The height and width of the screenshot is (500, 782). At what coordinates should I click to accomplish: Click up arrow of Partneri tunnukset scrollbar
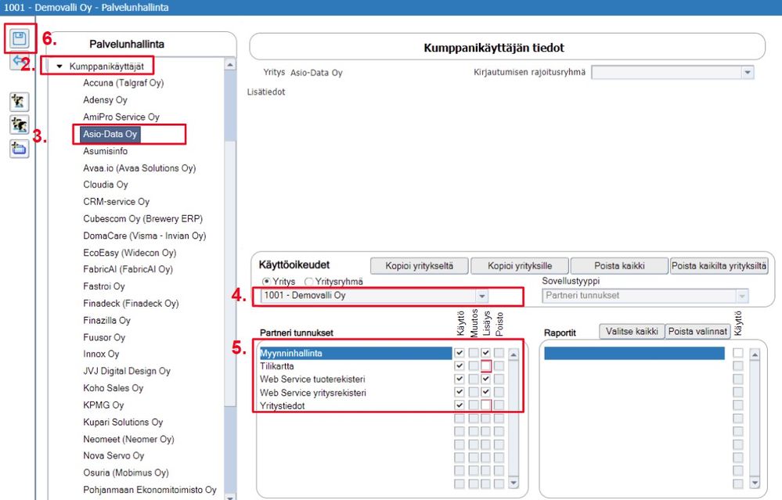pyautogui.click(x=514, y=354)
